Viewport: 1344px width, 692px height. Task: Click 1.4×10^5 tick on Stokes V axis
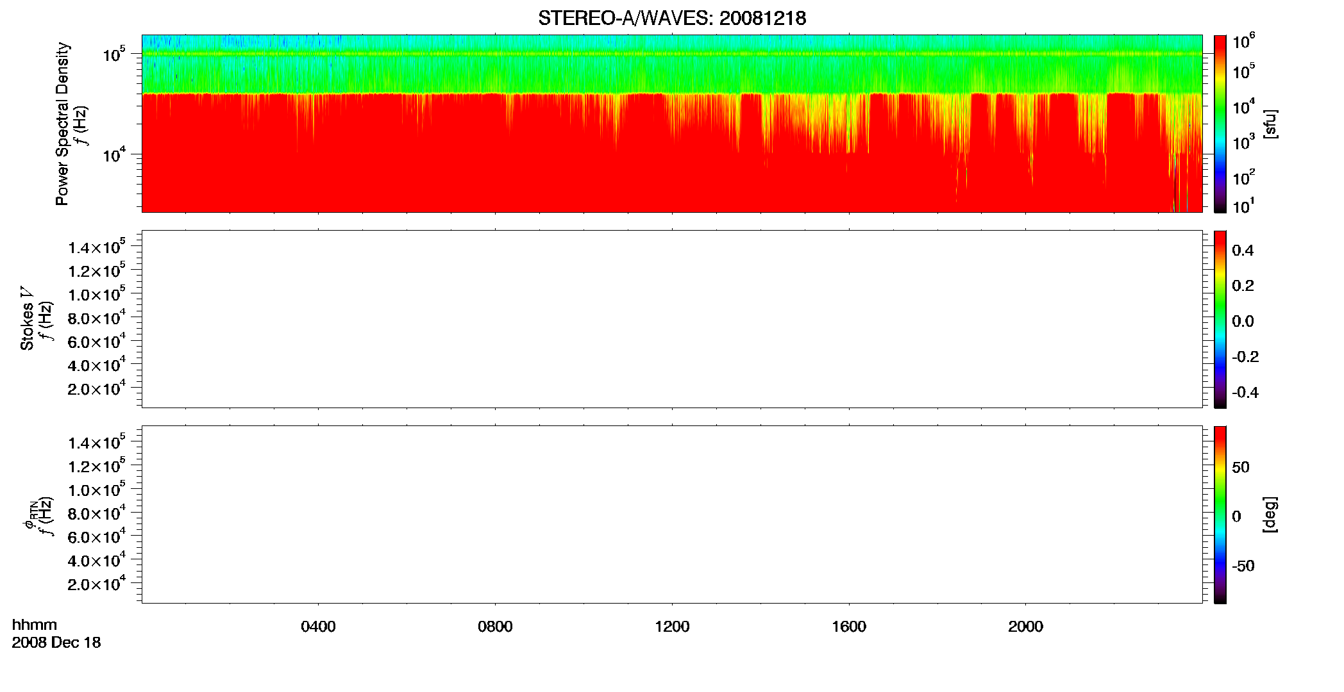pos(97,247)
